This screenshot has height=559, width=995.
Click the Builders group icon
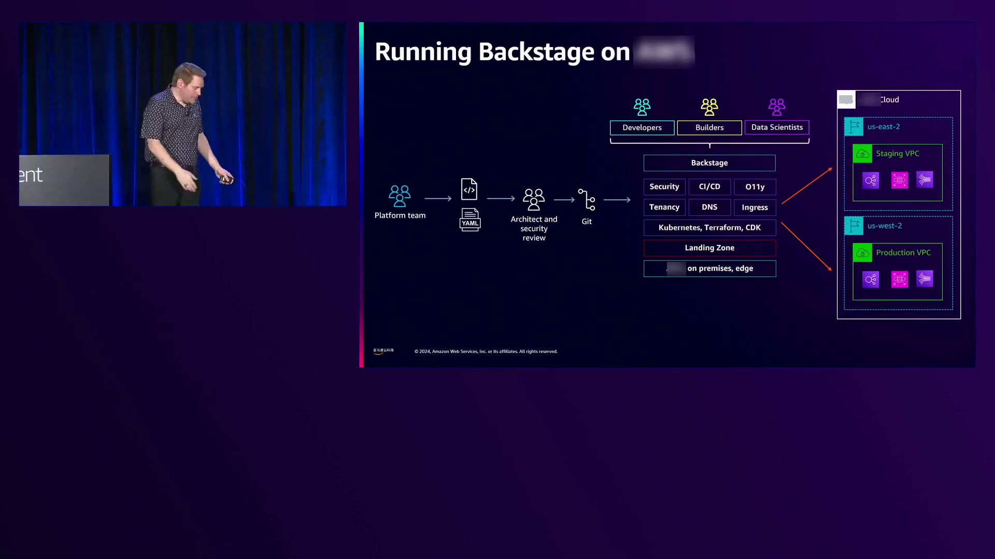tap(709, 107)
